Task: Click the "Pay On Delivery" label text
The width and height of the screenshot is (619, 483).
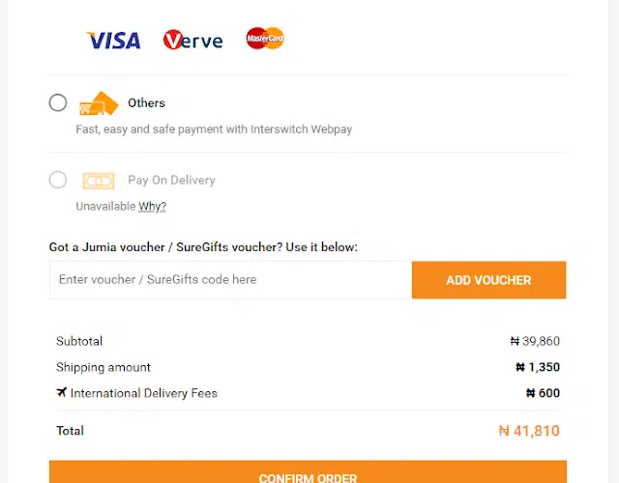Action: pyautogui.click(x=171, y=181)
